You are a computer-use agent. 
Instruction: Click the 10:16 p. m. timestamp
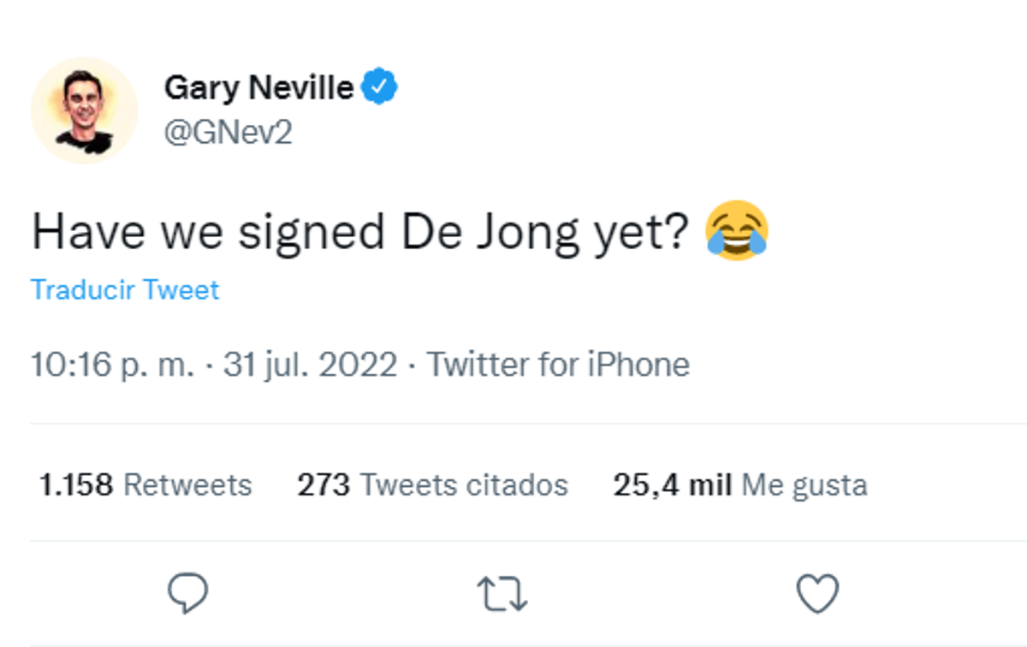pos(113,365)
